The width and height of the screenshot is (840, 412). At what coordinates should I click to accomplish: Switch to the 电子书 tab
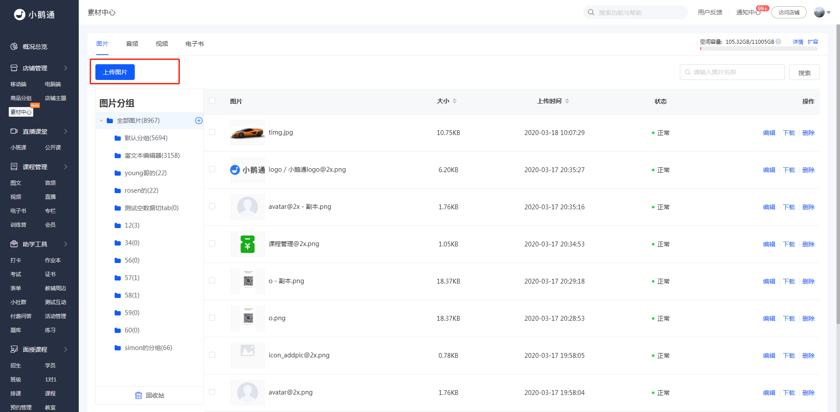click(195, 44)
